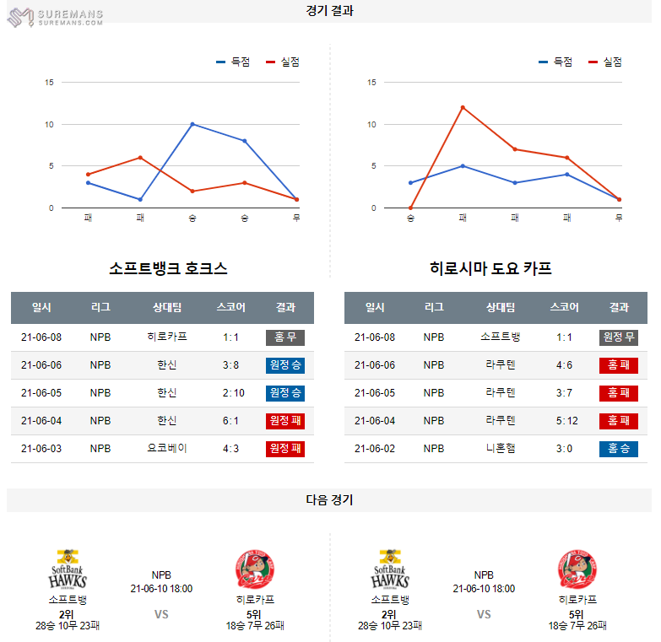Click the gray 홈 무 badge in SoftBank table
This screenshot has width=661, height=642.
(x=285, y=337)
